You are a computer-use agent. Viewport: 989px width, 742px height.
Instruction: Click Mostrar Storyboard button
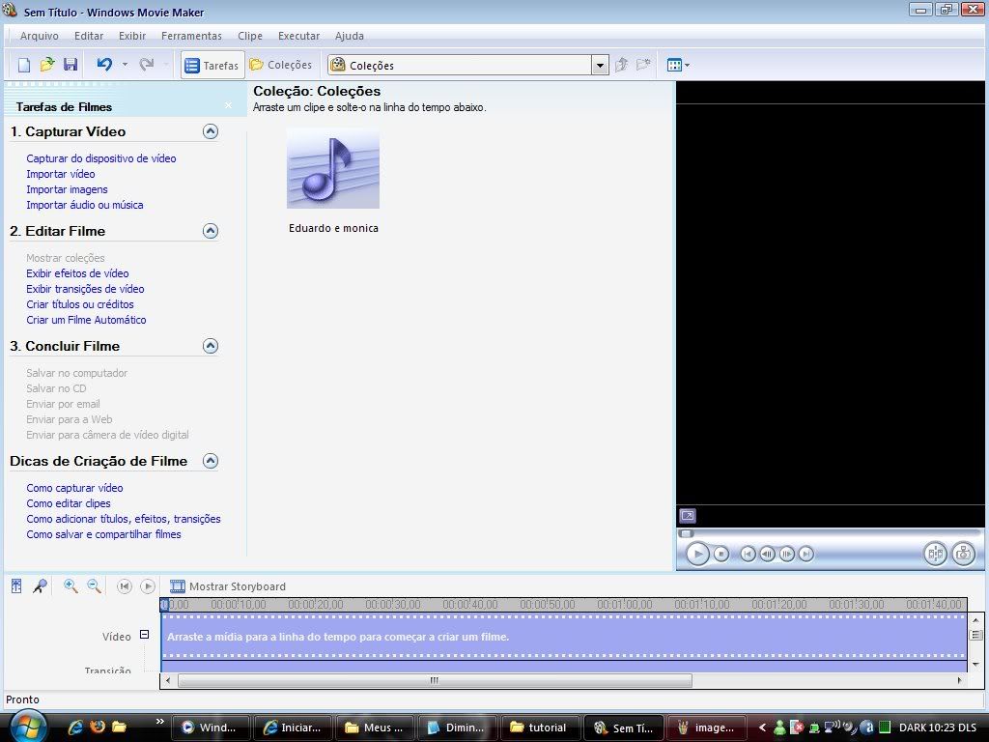[228, 586]
